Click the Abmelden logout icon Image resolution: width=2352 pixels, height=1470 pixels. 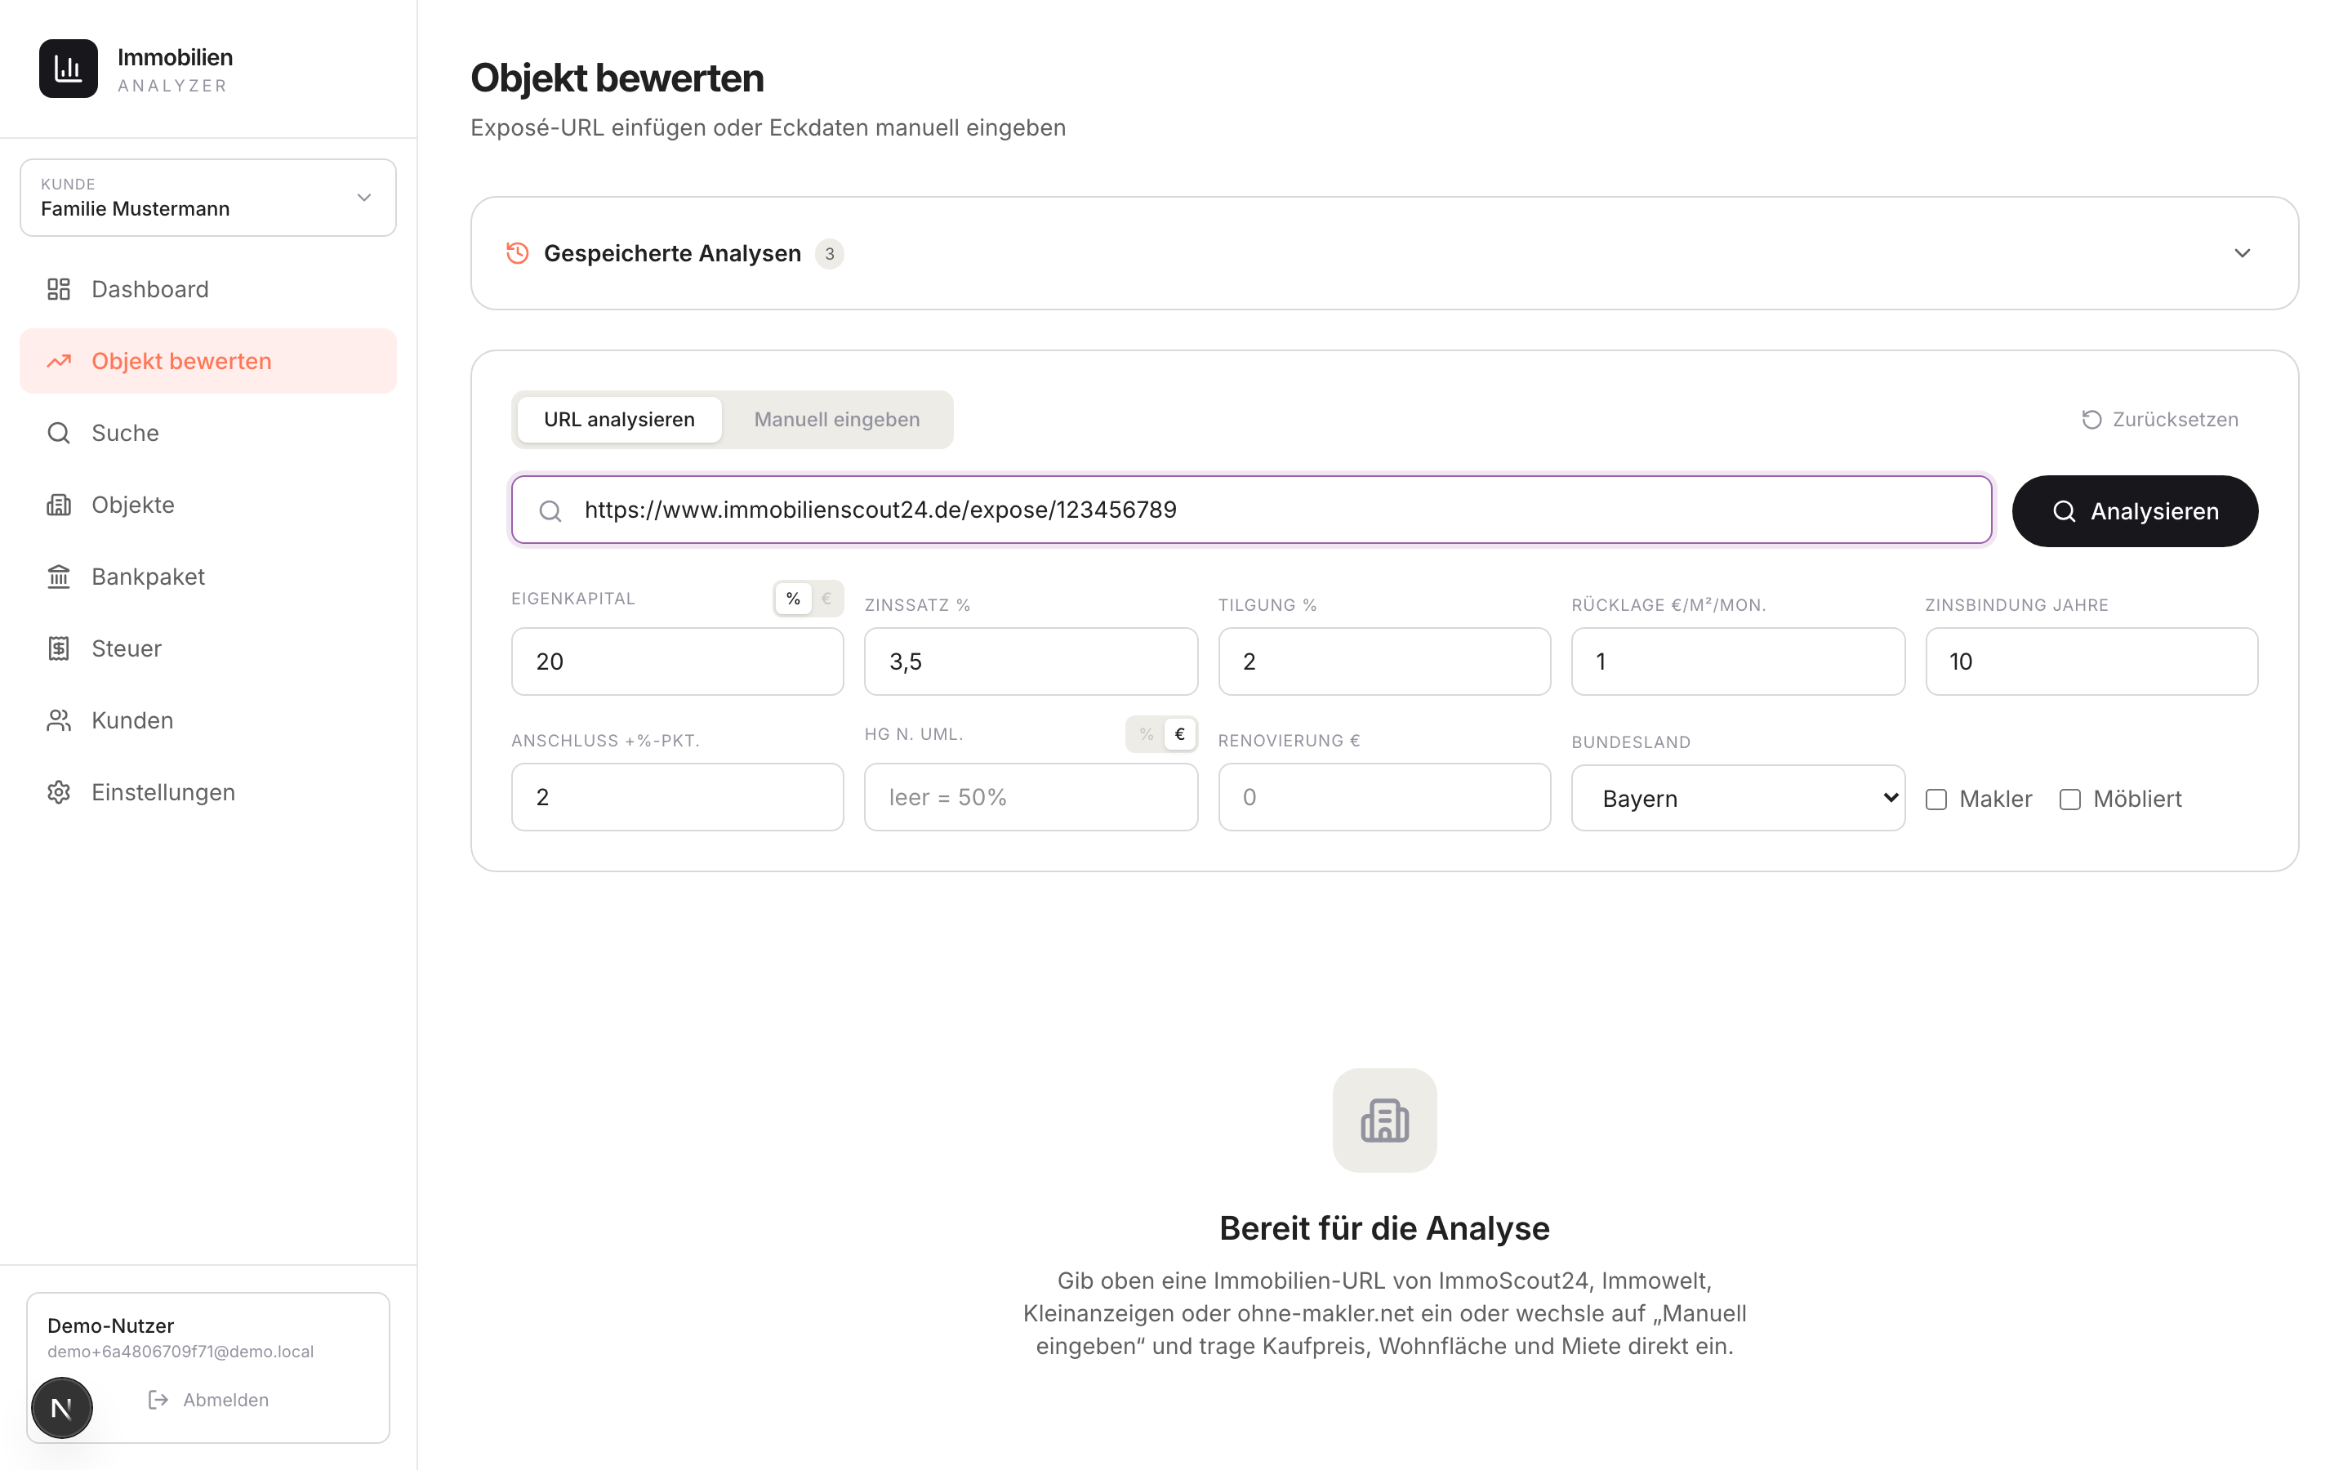coord(158,1399)
